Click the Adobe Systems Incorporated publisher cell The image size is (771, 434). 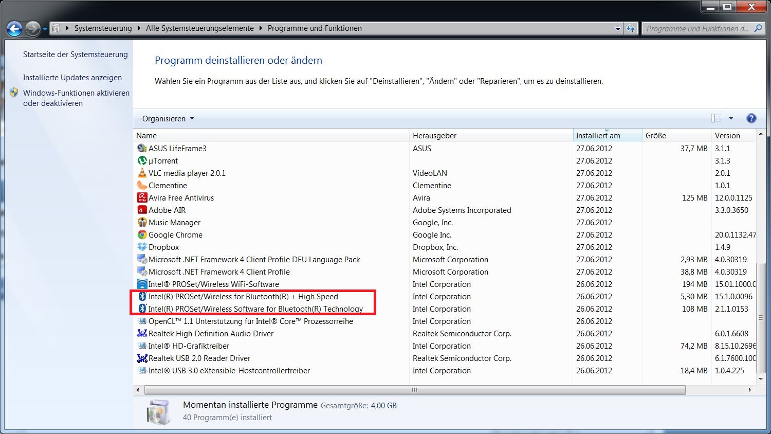462,210
